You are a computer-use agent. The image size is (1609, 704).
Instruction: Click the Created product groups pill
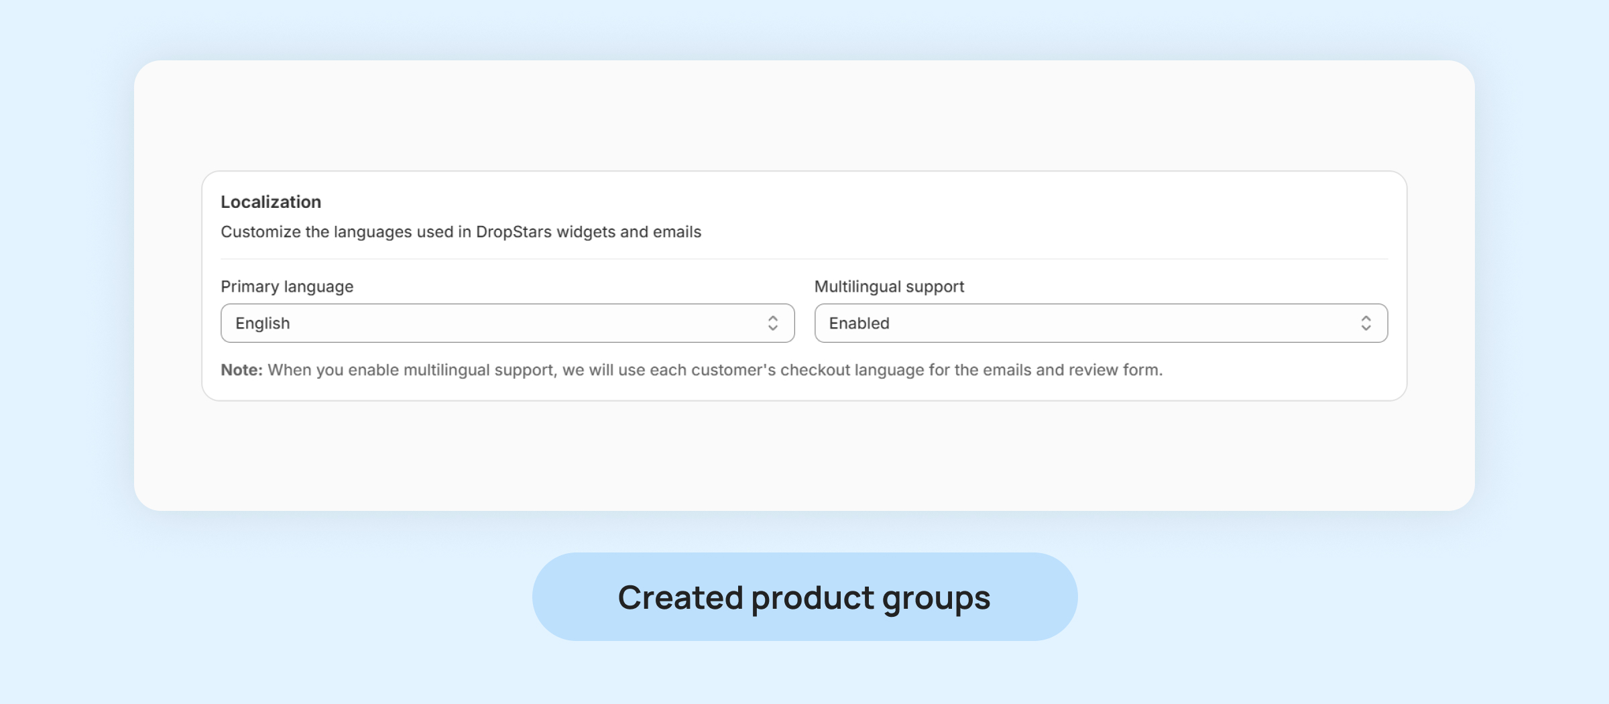tap(804, 597)
